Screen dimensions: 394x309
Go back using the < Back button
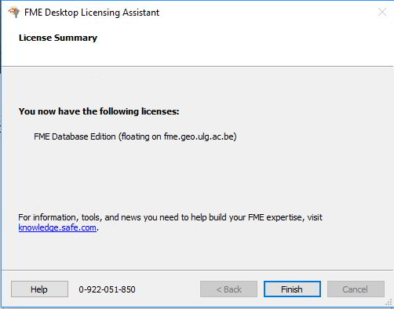[x=228, y=289]
